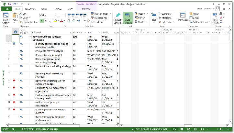
Task: Click the font color red A swatch
Action: point(61,21)
